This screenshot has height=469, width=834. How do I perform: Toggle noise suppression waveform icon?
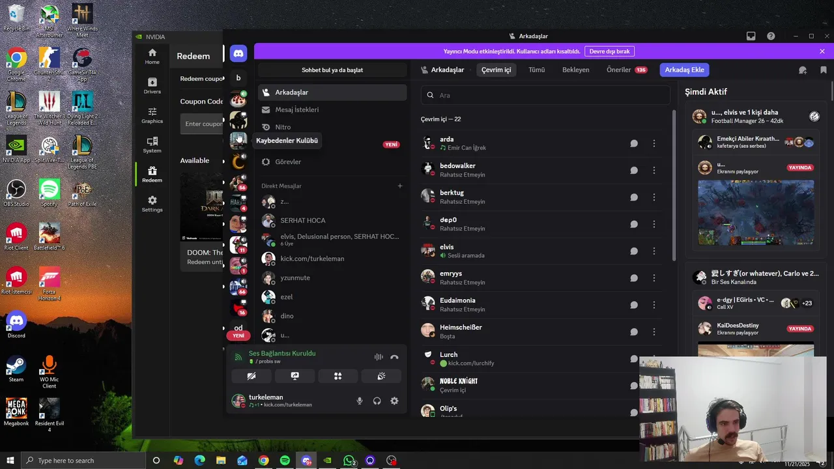(379, 357)
